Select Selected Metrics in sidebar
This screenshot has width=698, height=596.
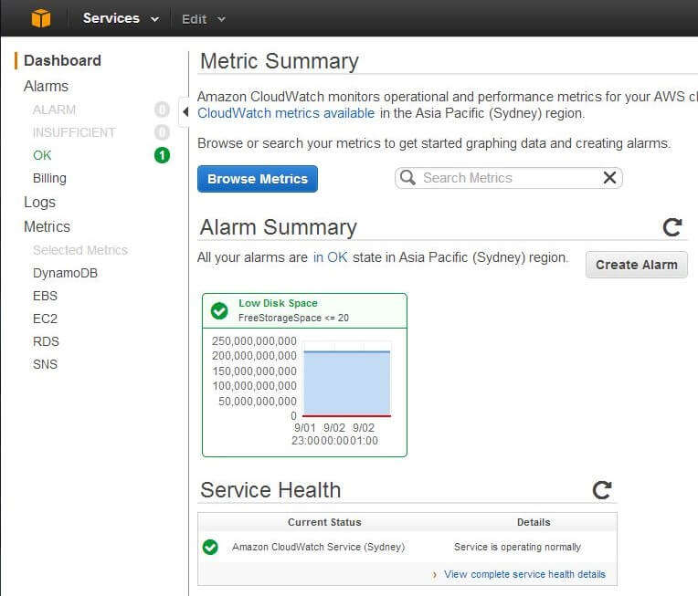tap(80, 250)
